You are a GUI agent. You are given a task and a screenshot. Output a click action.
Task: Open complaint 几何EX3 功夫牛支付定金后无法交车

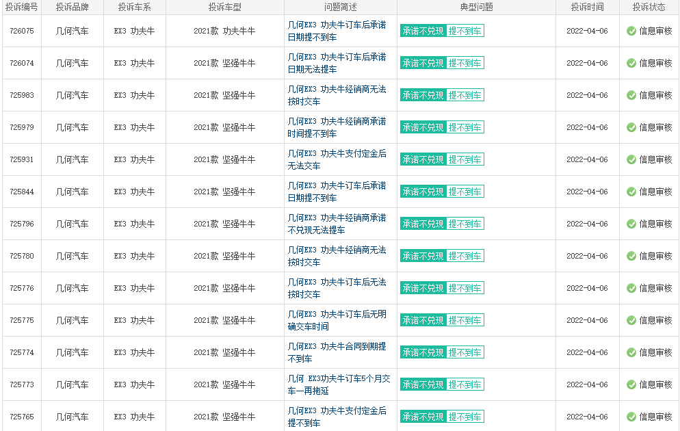point(337,159)
